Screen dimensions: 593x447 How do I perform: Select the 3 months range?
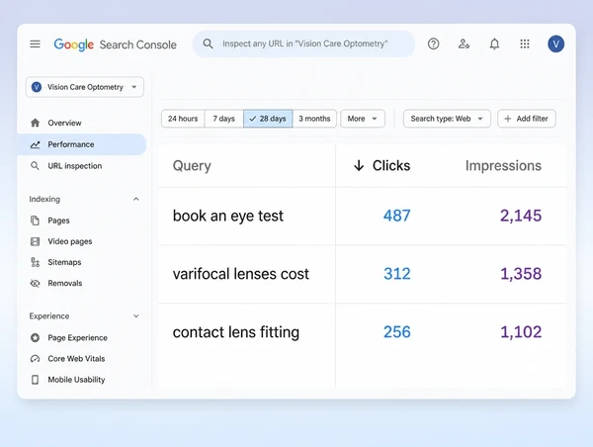[x=314, y=119]
